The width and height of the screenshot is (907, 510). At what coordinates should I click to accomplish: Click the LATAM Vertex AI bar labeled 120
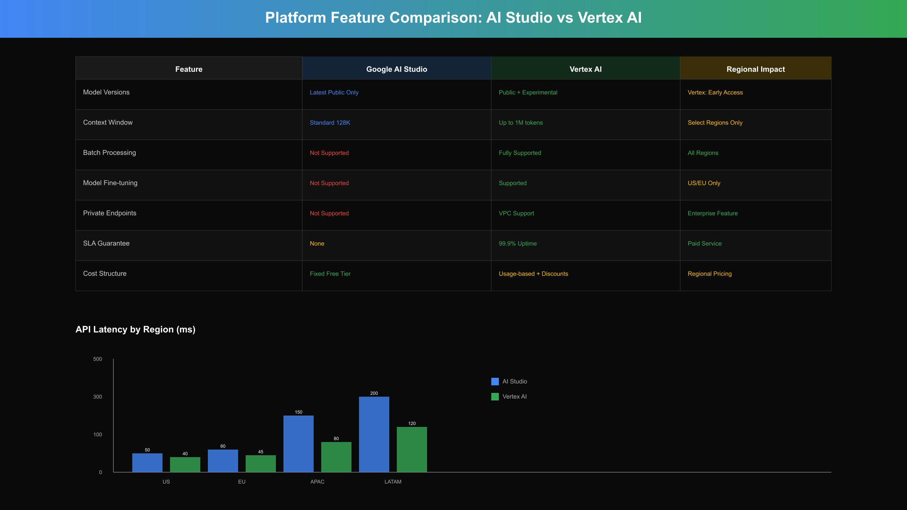[412, 450]
